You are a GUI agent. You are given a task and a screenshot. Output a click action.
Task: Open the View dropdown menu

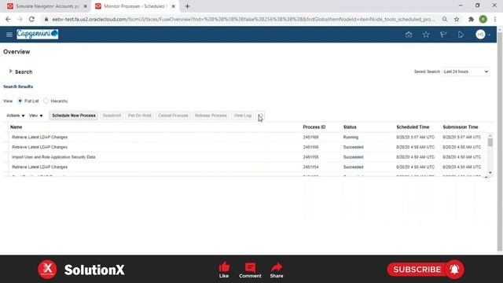35,116
